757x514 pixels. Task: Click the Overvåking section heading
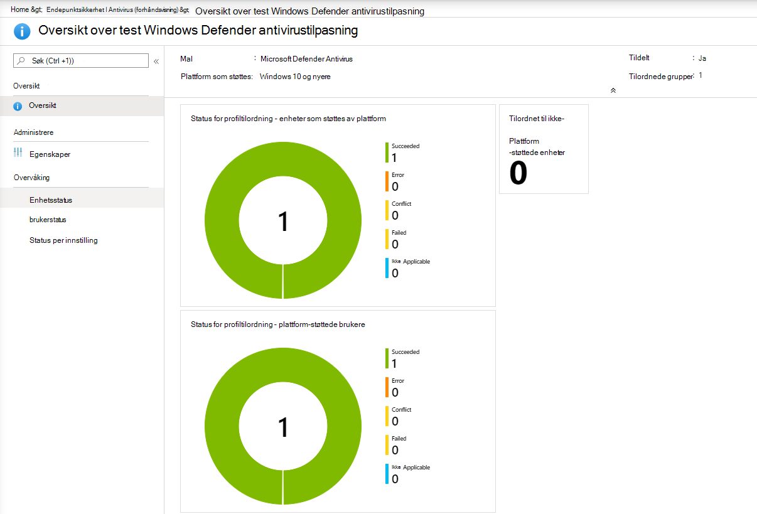point(31,178)
